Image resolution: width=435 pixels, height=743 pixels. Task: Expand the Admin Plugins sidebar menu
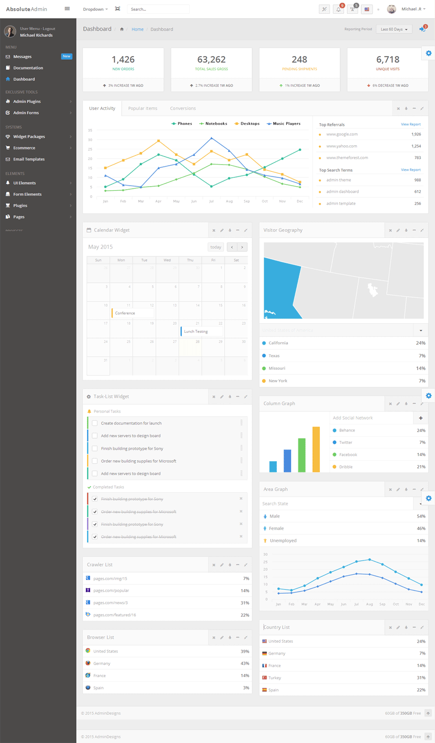38,102
